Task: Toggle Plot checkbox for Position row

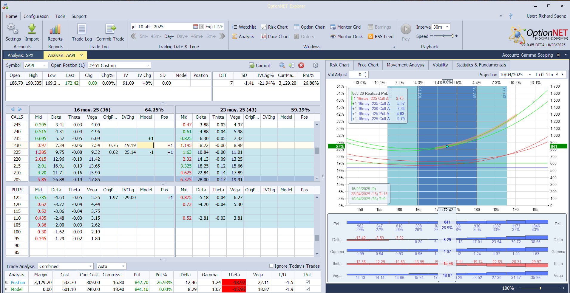Action: pos(308,282)
